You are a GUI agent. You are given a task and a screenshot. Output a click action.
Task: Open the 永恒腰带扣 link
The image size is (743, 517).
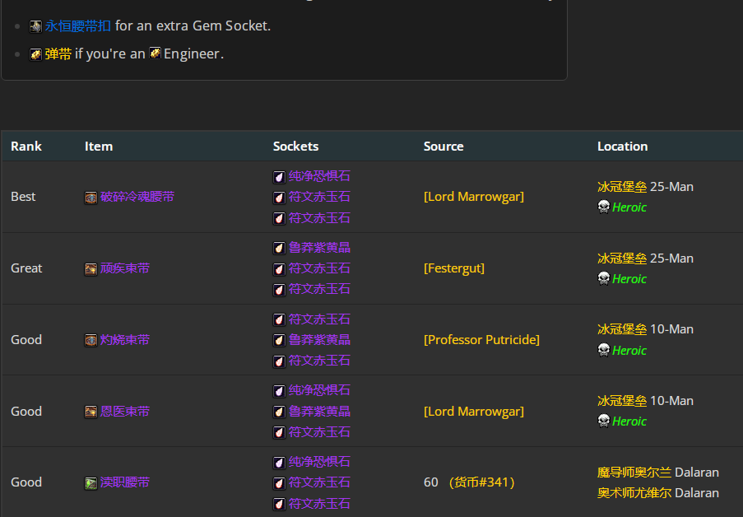78,26
